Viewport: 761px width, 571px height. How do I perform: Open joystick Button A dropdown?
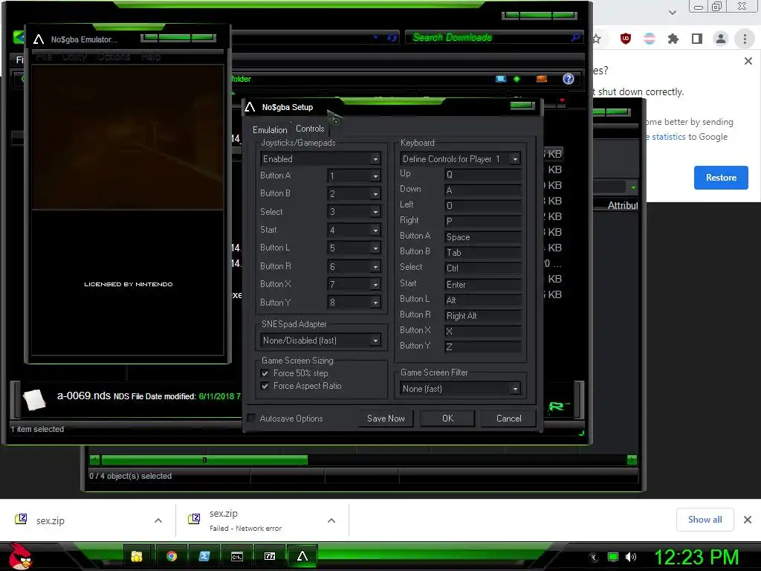(354, 175)
